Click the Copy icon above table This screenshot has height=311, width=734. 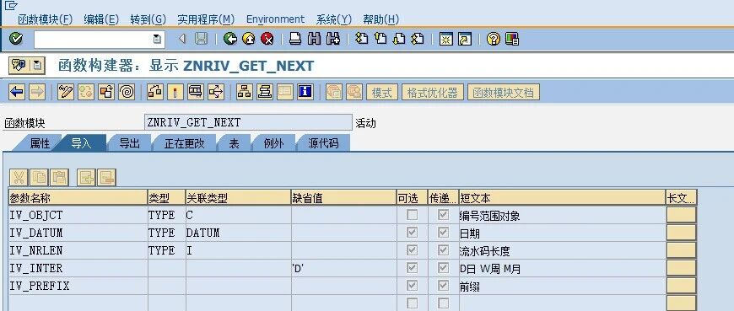tap(40, 178)
